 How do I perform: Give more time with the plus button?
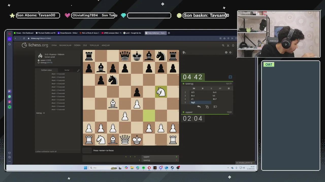click(230, 77)
